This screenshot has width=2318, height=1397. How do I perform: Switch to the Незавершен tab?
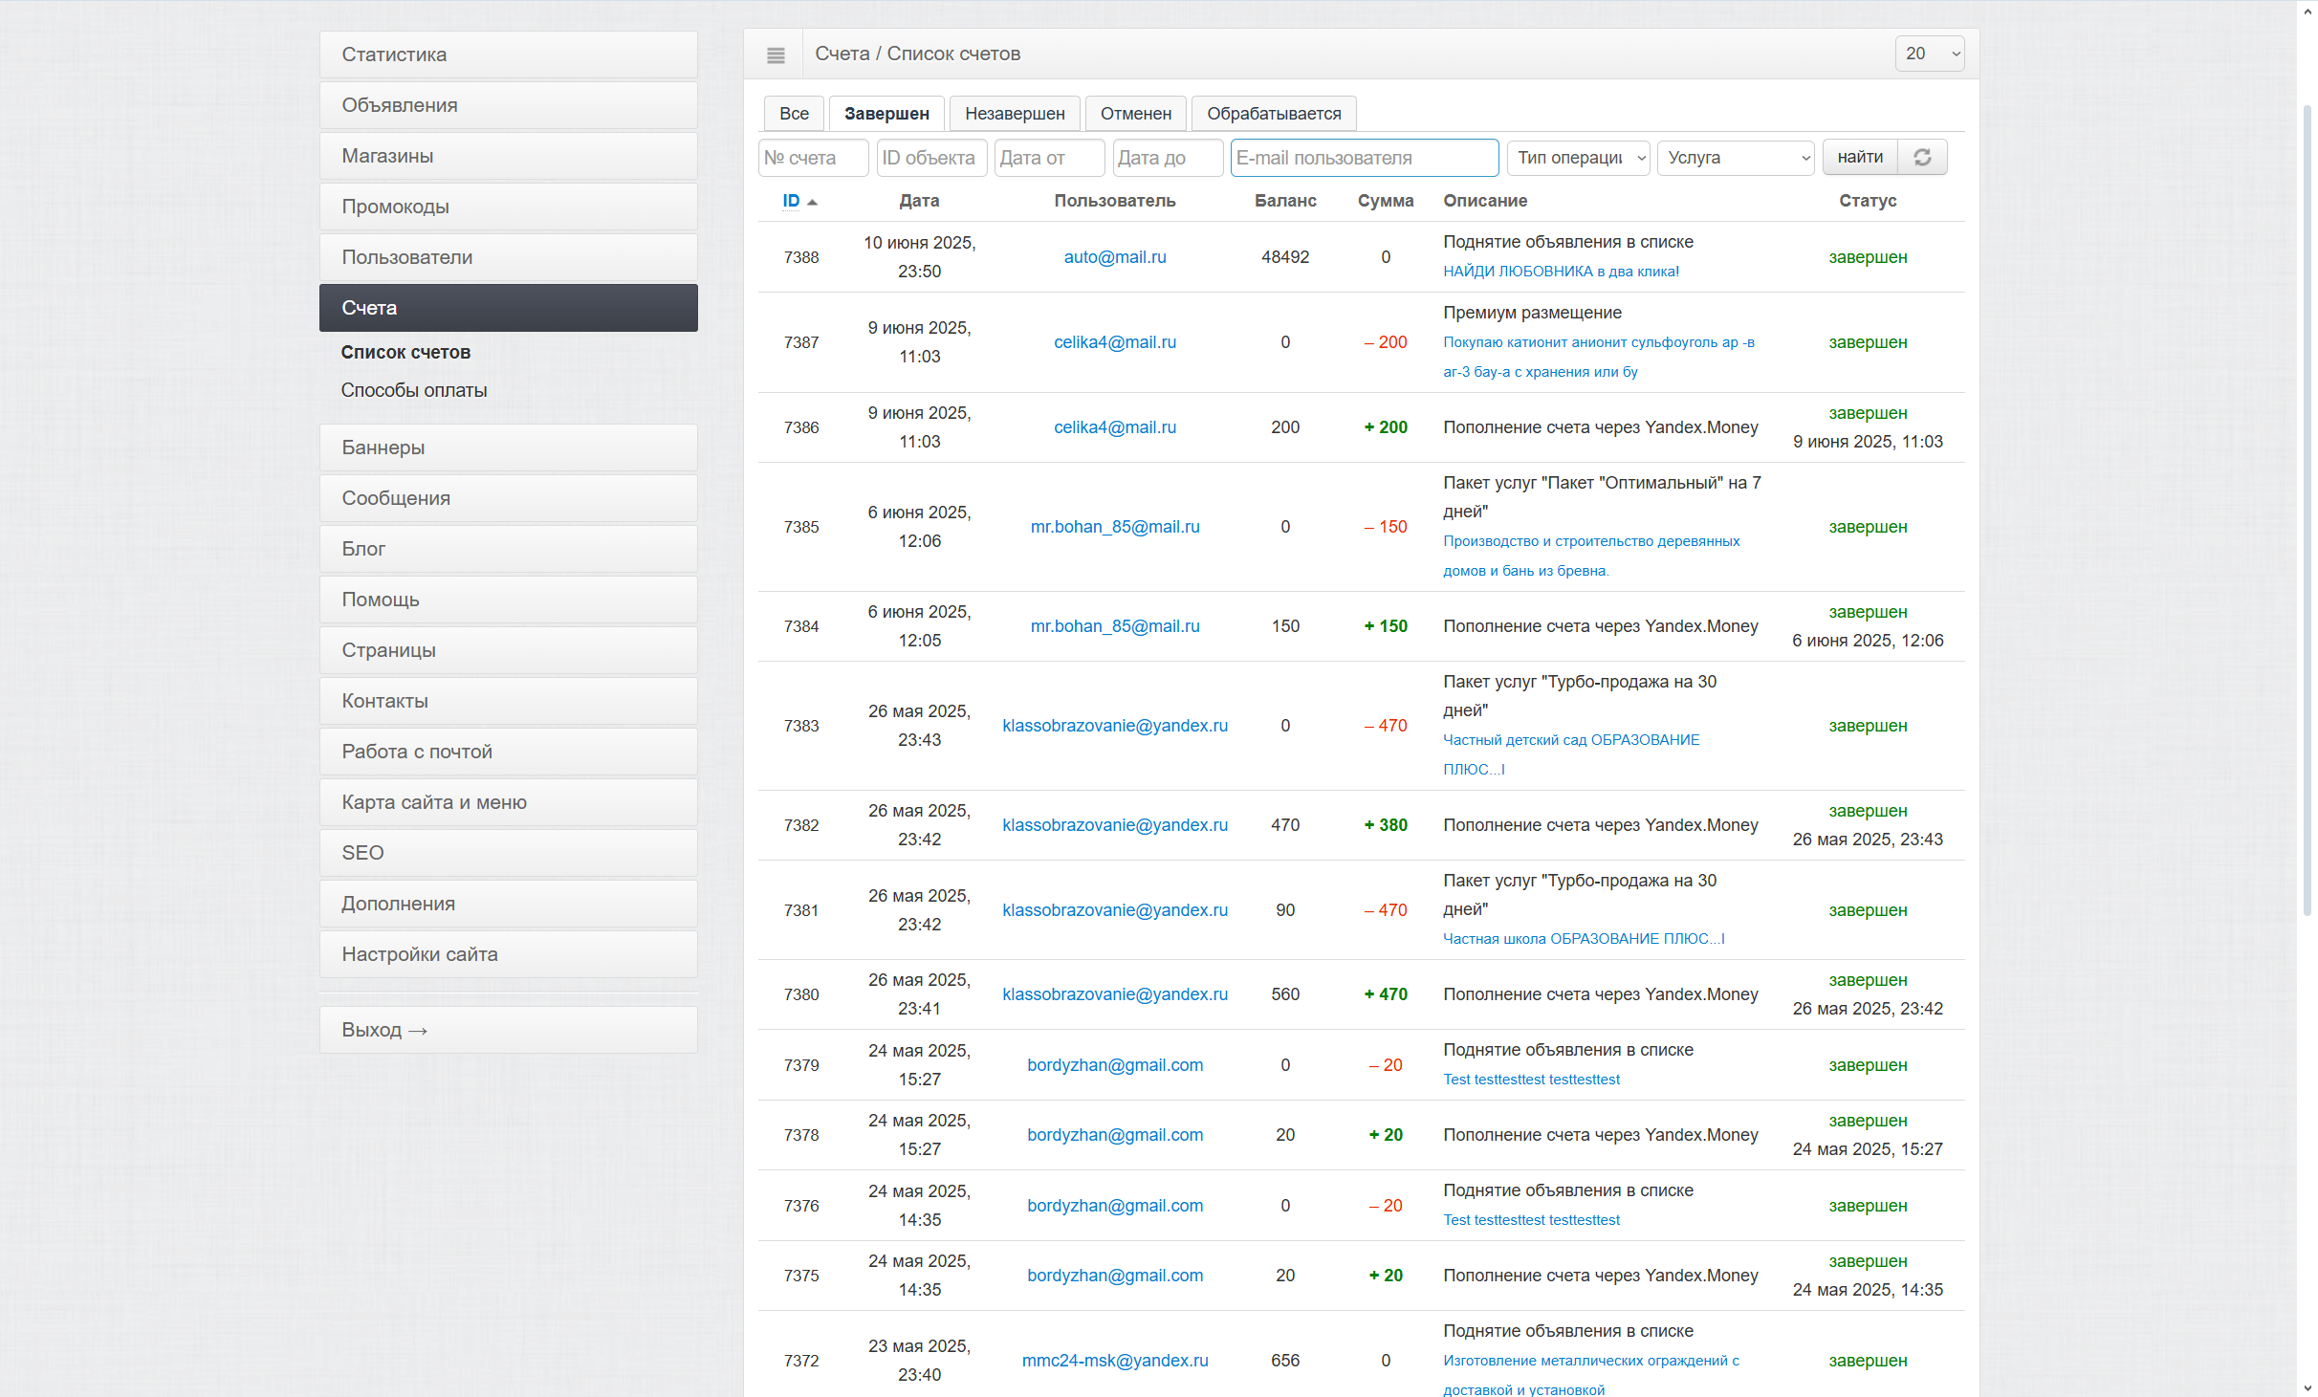pos(1014,114)
